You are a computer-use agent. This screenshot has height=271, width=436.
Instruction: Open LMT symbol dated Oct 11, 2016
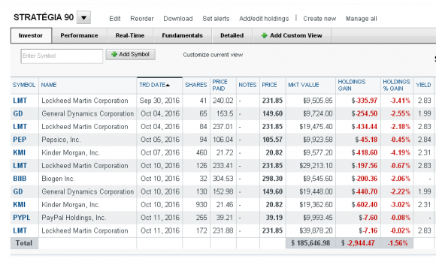click(20, 230)
